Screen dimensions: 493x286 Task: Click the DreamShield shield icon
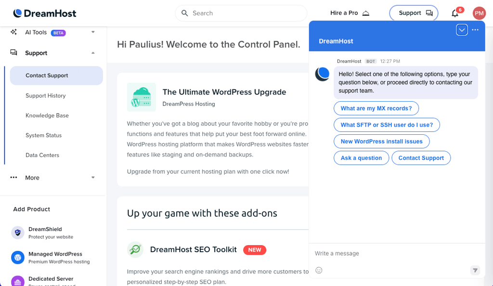[x=18, y=233]
